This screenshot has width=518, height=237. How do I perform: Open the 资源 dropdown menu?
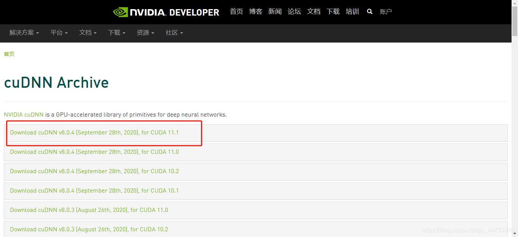pyautogui.click(x=145, y=33)
